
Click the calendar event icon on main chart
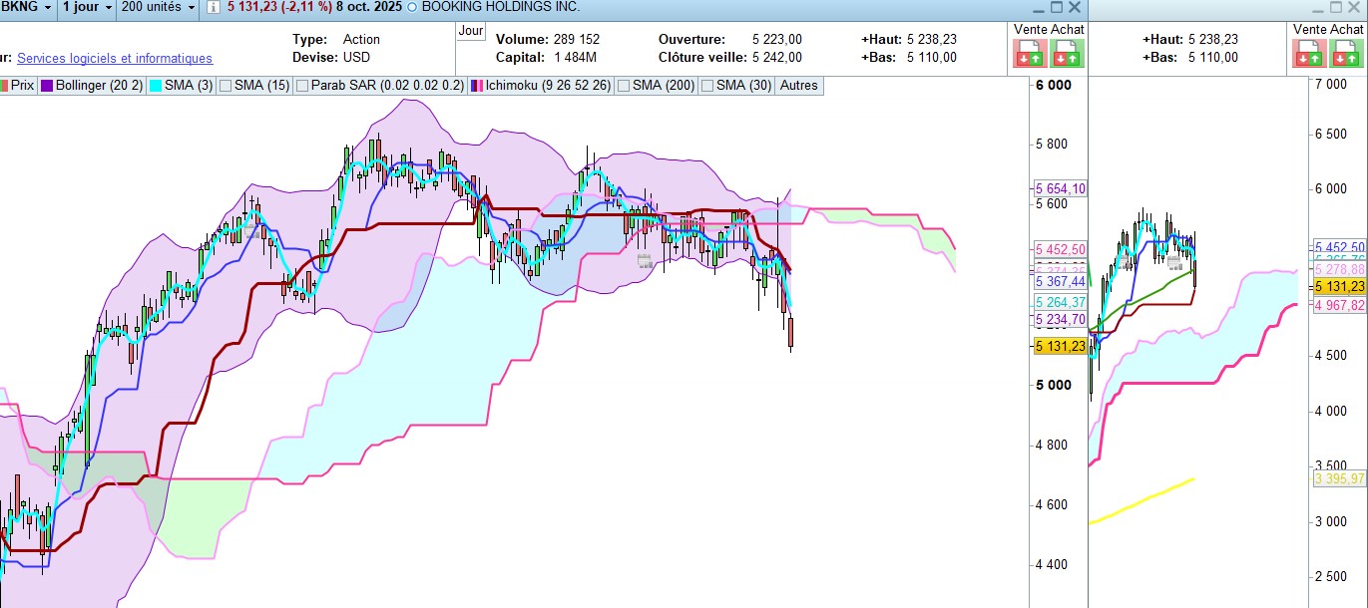[645, 261]
